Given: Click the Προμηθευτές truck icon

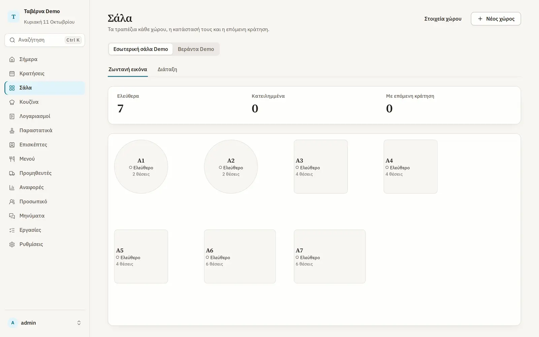Looking at the screenshot, I should 12,173.
